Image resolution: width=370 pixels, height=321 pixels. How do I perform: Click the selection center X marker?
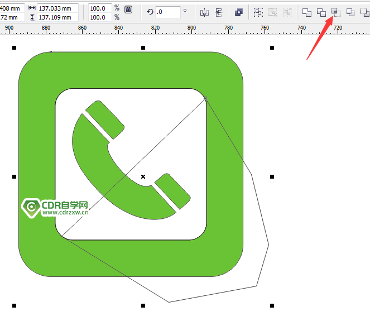pos(143,176)
